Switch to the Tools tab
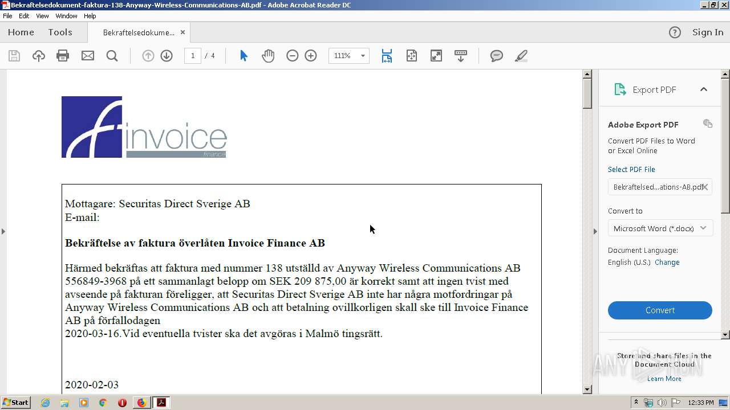The height and width of the screenshot is (410, 730). (x=60, y=32)
